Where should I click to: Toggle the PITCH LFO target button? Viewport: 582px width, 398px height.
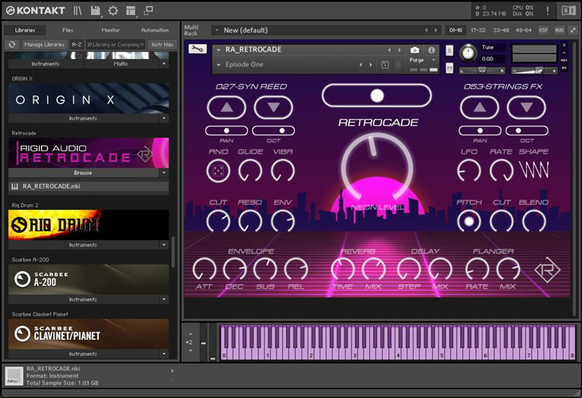tap(470, 221)
